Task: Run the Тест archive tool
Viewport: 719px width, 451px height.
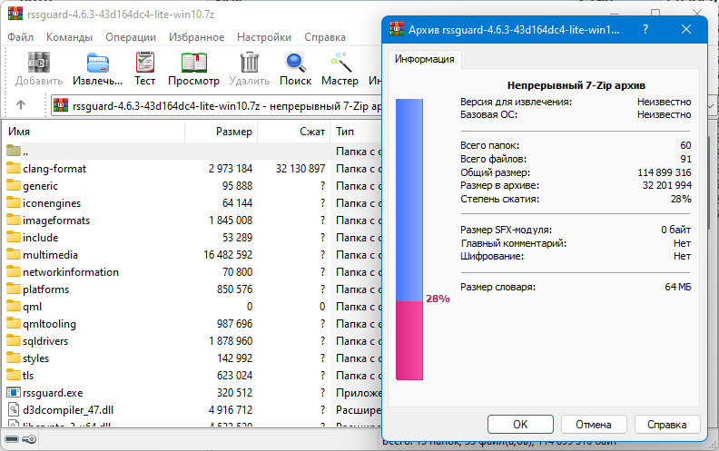Action: click(x=145, y=63)
